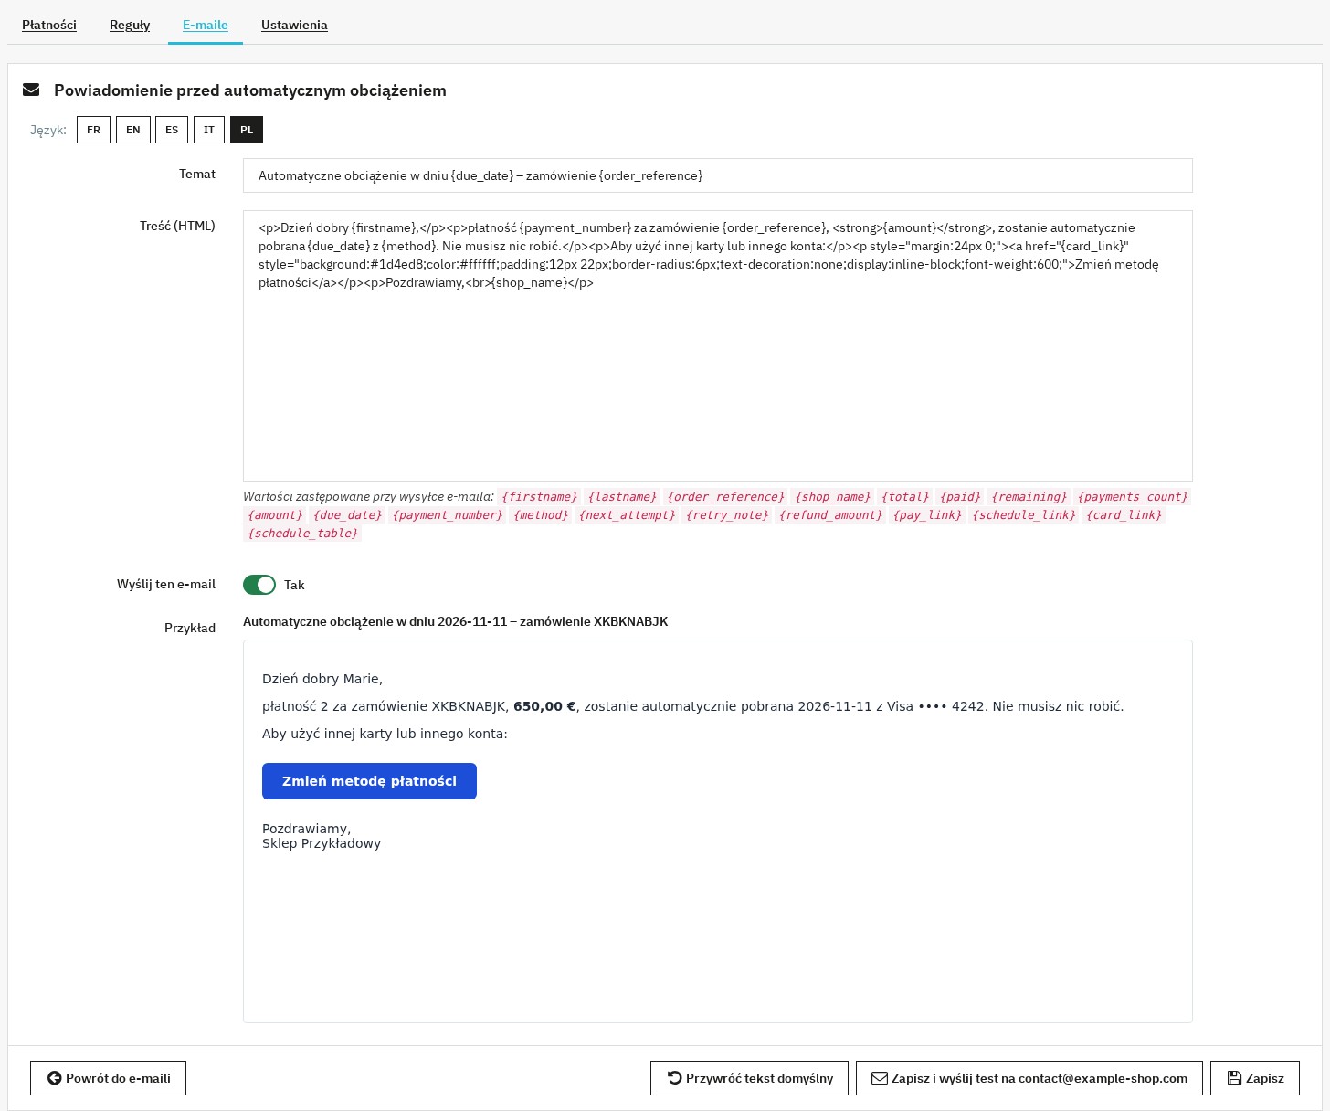The height and width of the screenshot is (1111, 1330).
Task: Click the {remaining} placeholder tag
Action: pyautogui.click(x=1029, y=497)
